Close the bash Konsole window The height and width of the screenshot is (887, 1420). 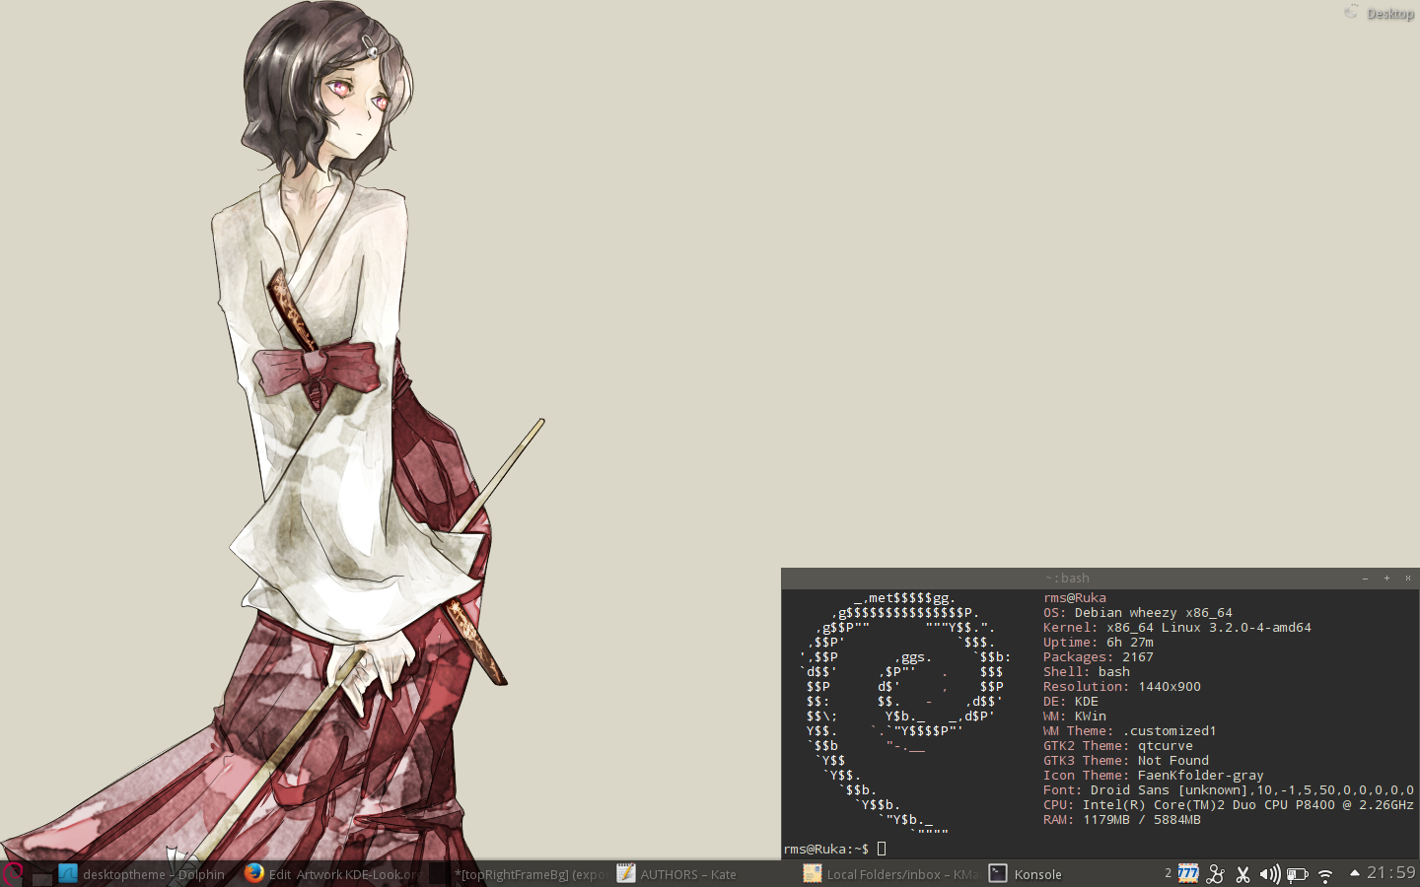click(1407, 579)
